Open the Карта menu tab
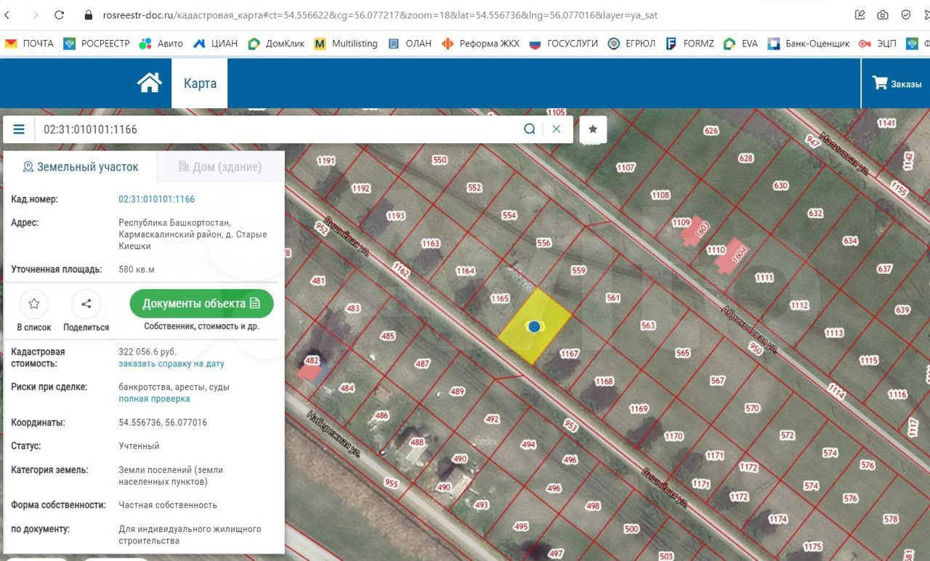 pyautogui.click(x=200, y=84)
